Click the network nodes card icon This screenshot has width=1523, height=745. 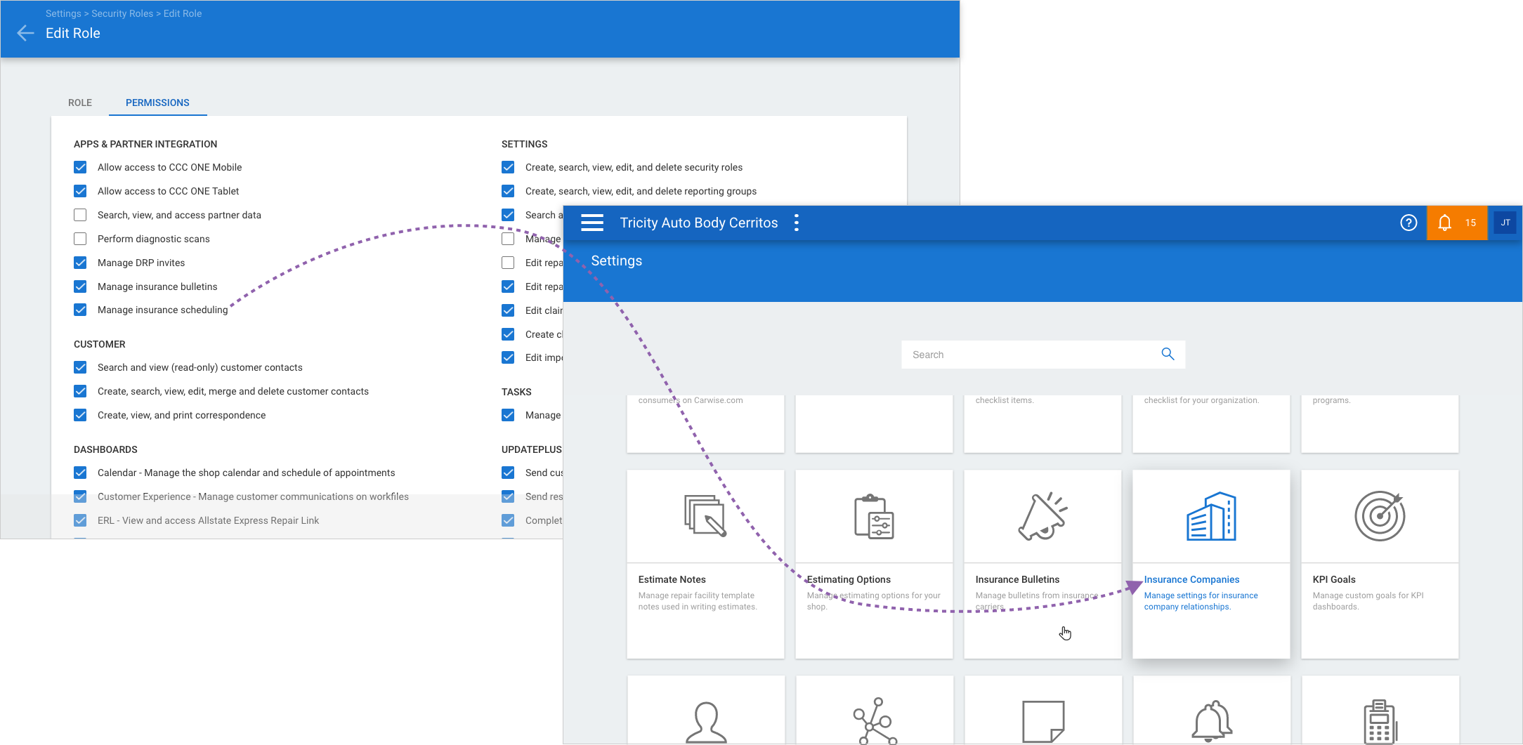pyautogui.click(x=875, y=720)
